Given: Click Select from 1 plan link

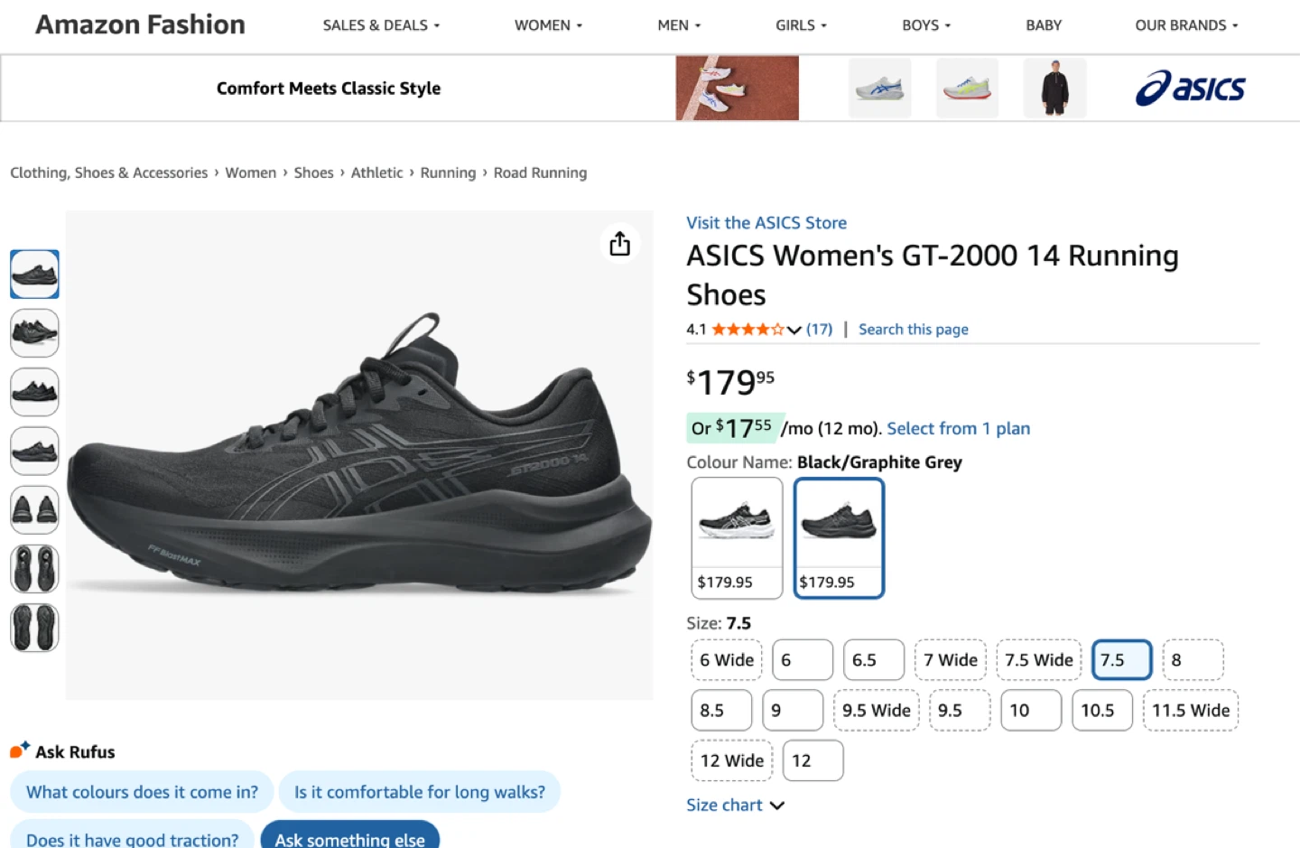Looking at the screenshot, I should coord(958,428).
